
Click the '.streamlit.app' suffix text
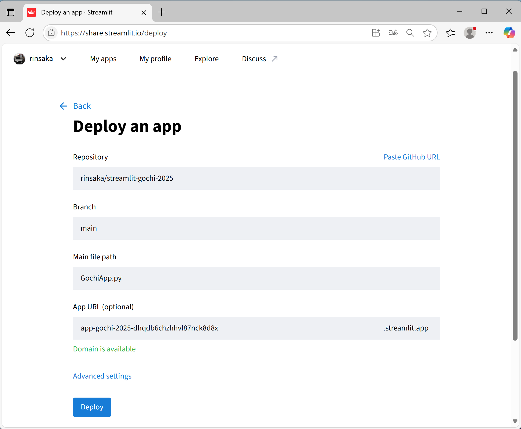[x=406, y=328]
